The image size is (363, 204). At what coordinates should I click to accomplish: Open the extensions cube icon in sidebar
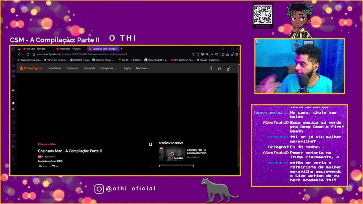pyautogui.click(x=13, y=141)
